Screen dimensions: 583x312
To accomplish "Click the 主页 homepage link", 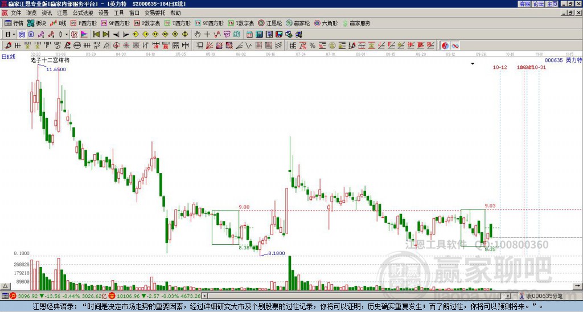I will tap(552, 4).
